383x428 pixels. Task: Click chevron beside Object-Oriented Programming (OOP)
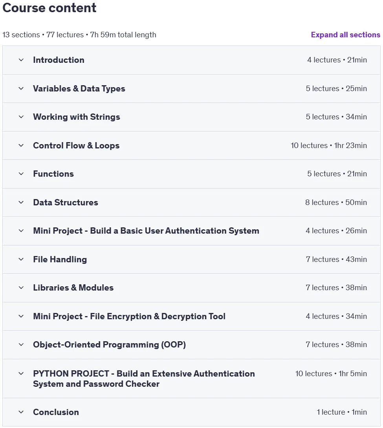click(21, 345)
